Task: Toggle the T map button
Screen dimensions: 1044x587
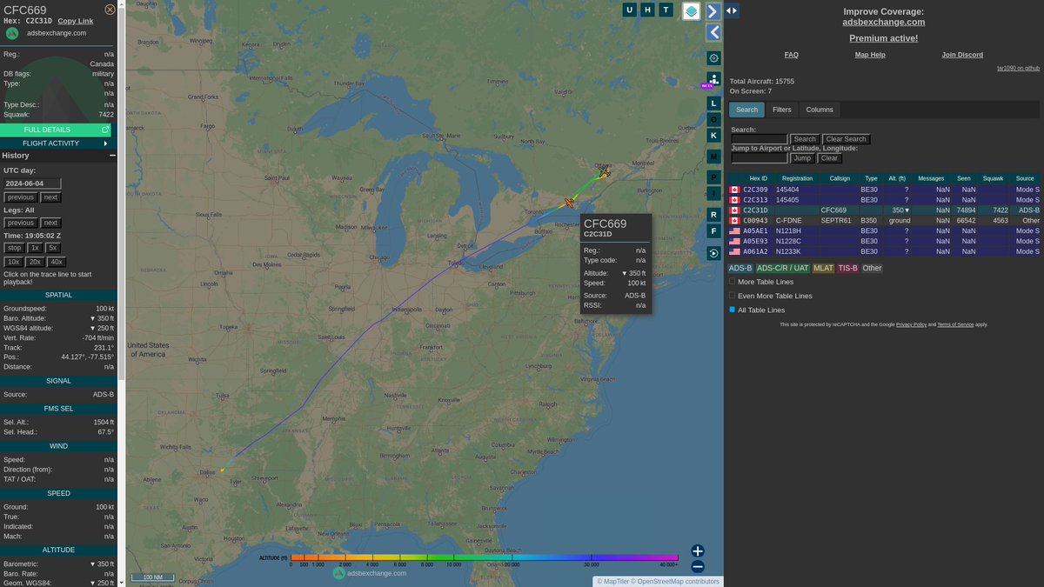Action: [x=666, y=10]
